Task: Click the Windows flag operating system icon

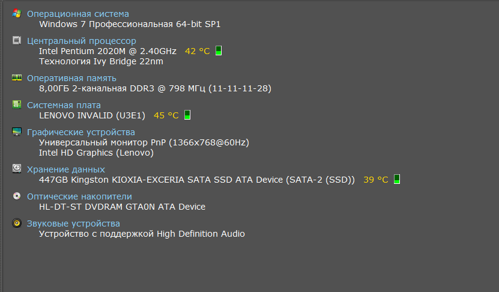Action: coord(17,13)
